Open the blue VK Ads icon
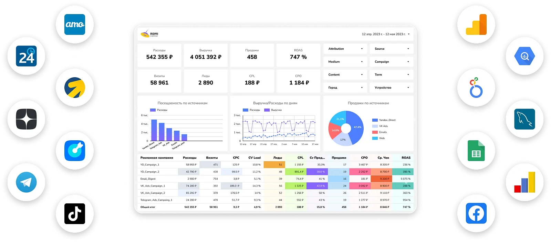The height and width of the screenshot is (242, 551). pos(75,151)
